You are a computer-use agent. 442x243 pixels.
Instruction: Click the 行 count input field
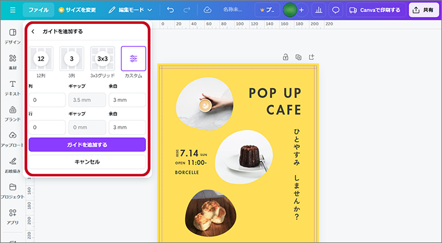pos(47,127)
